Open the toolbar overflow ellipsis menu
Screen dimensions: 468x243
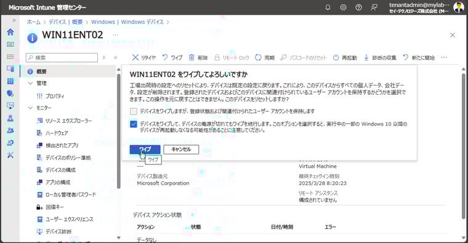click(444, 58)
